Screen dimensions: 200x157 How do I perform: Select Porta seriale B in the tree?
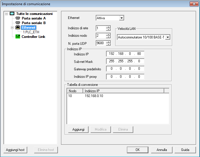pos(34,23)
